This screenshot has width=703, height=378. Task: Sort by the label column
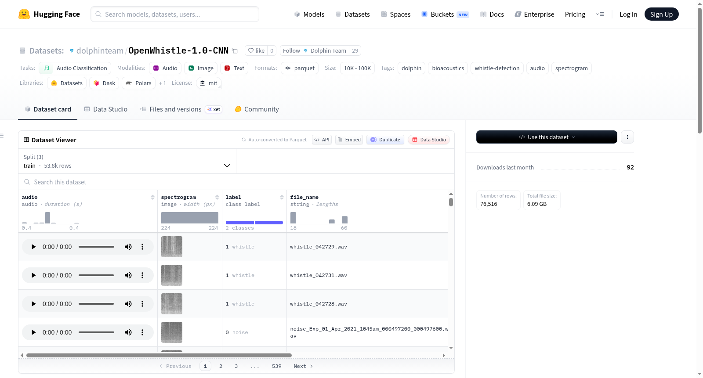pyautogui.click(x=282, y=197)
